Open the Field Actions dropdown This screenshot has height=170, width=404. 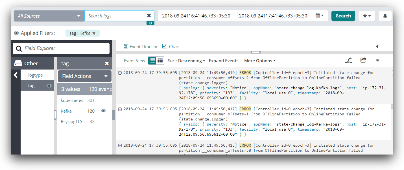[x=85, y=76]
